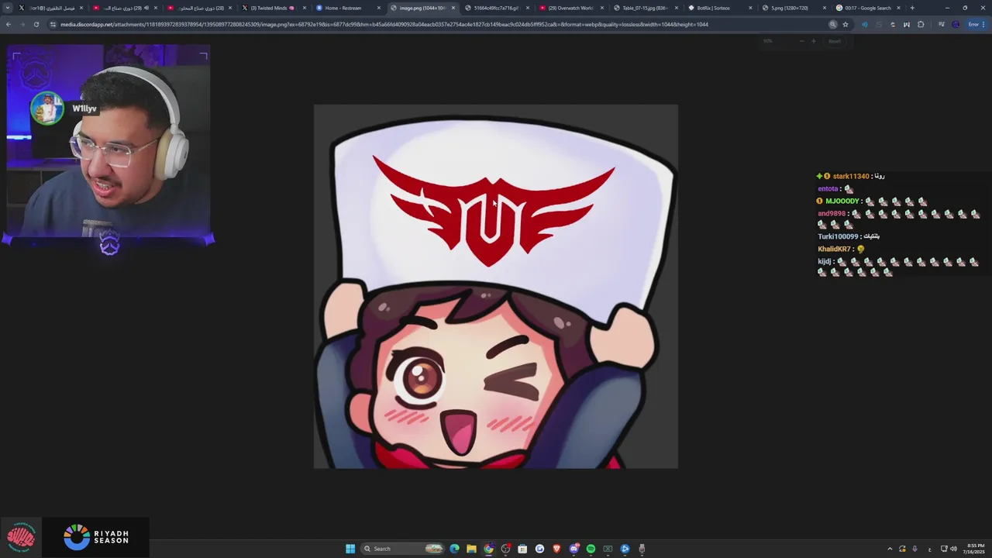
Task: Open the Extensions puzzle-piece menu
Action: pos(921,24)
